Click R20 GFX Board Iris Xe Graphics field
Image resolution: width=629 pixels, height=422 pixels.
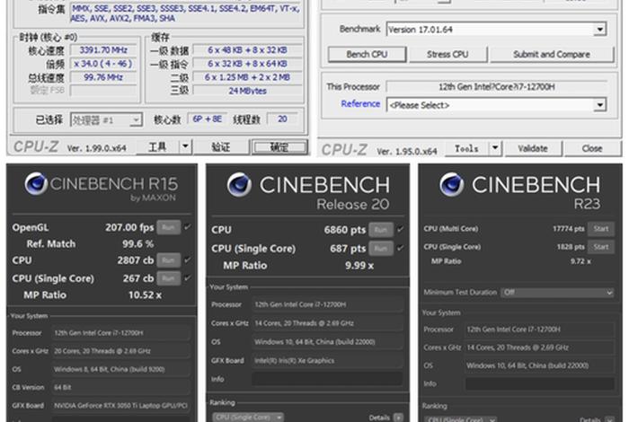(327, 360)
